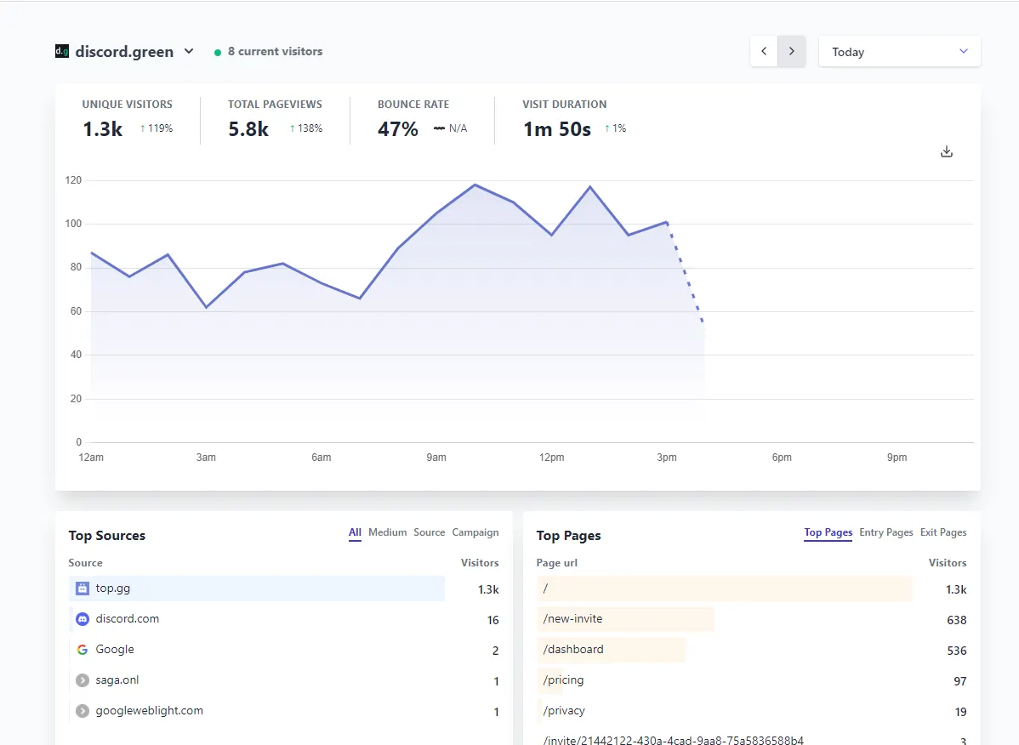Filter by discord.com source
Image resolution: width=1019 pixels, height=745 pixels.
[x=128, y=619]
